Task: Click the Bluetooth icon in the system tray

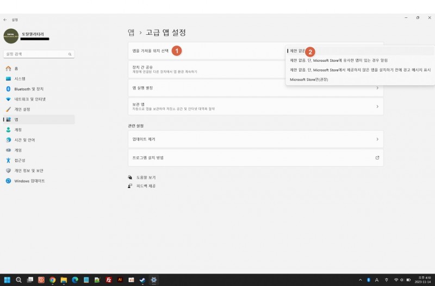Action: pyautogui.click(x=369, y=280)
